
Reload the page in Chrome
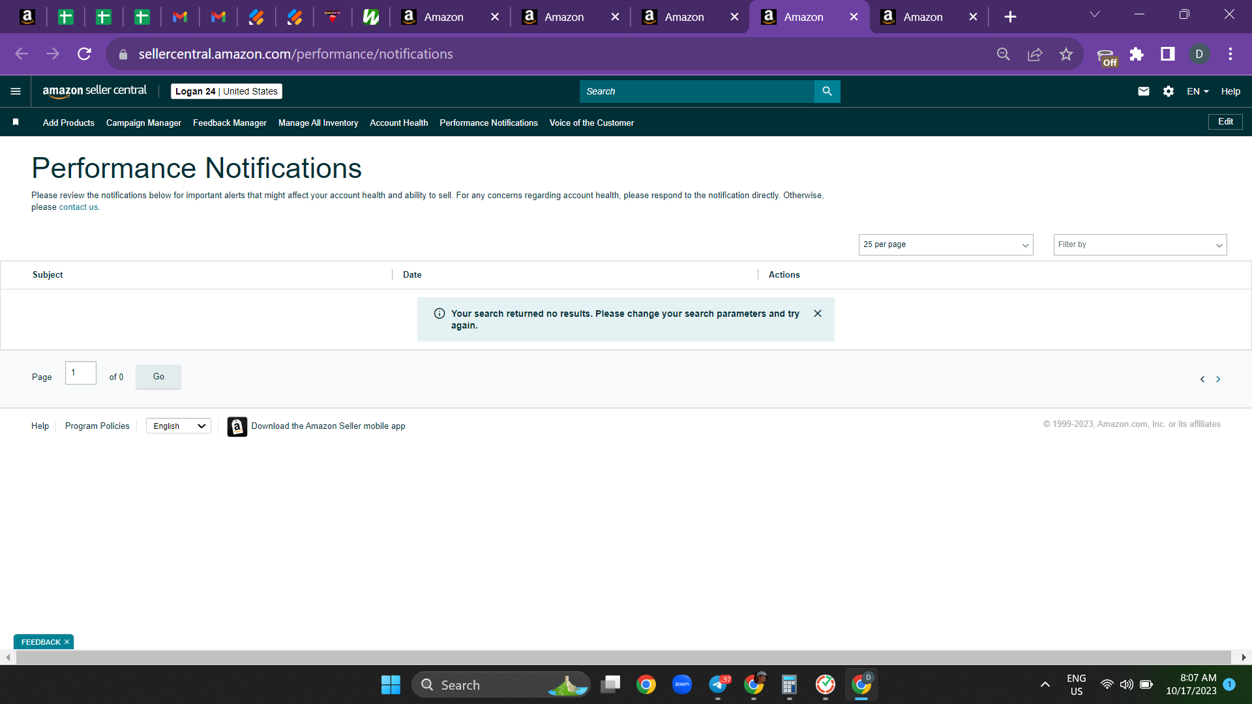[x=84, y=54]
